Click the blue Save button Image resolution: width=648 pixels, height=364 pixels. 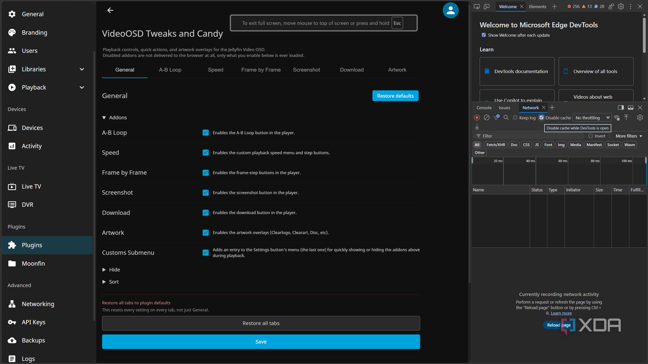point(261,342)
